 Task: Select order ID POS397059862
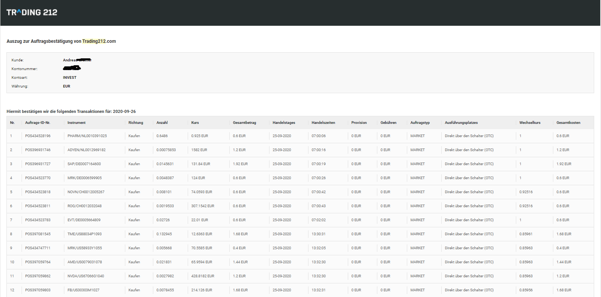(38, 276)
